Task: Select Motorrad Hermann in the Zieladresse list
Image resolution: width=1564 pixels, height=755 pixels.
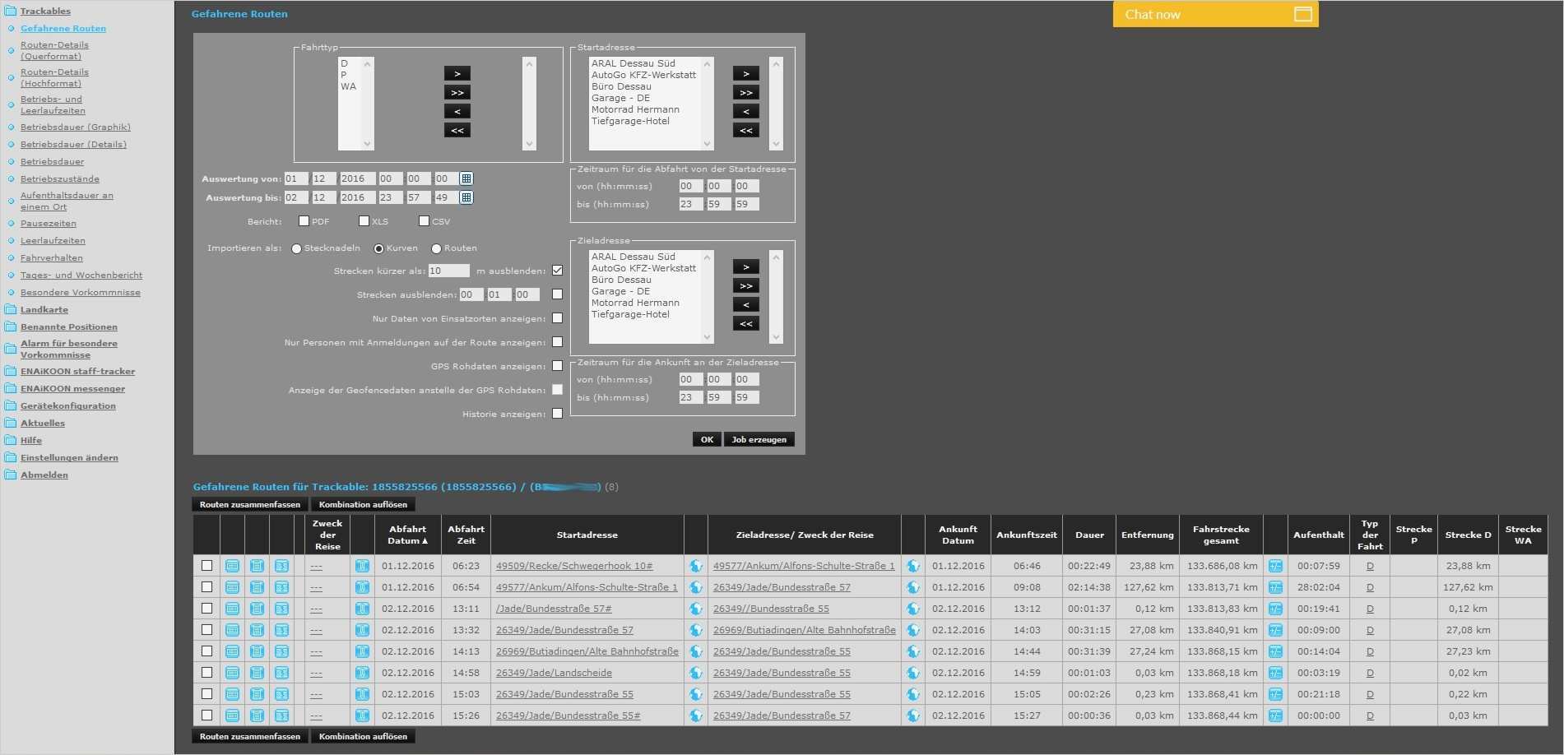Action: pos(635,303)
